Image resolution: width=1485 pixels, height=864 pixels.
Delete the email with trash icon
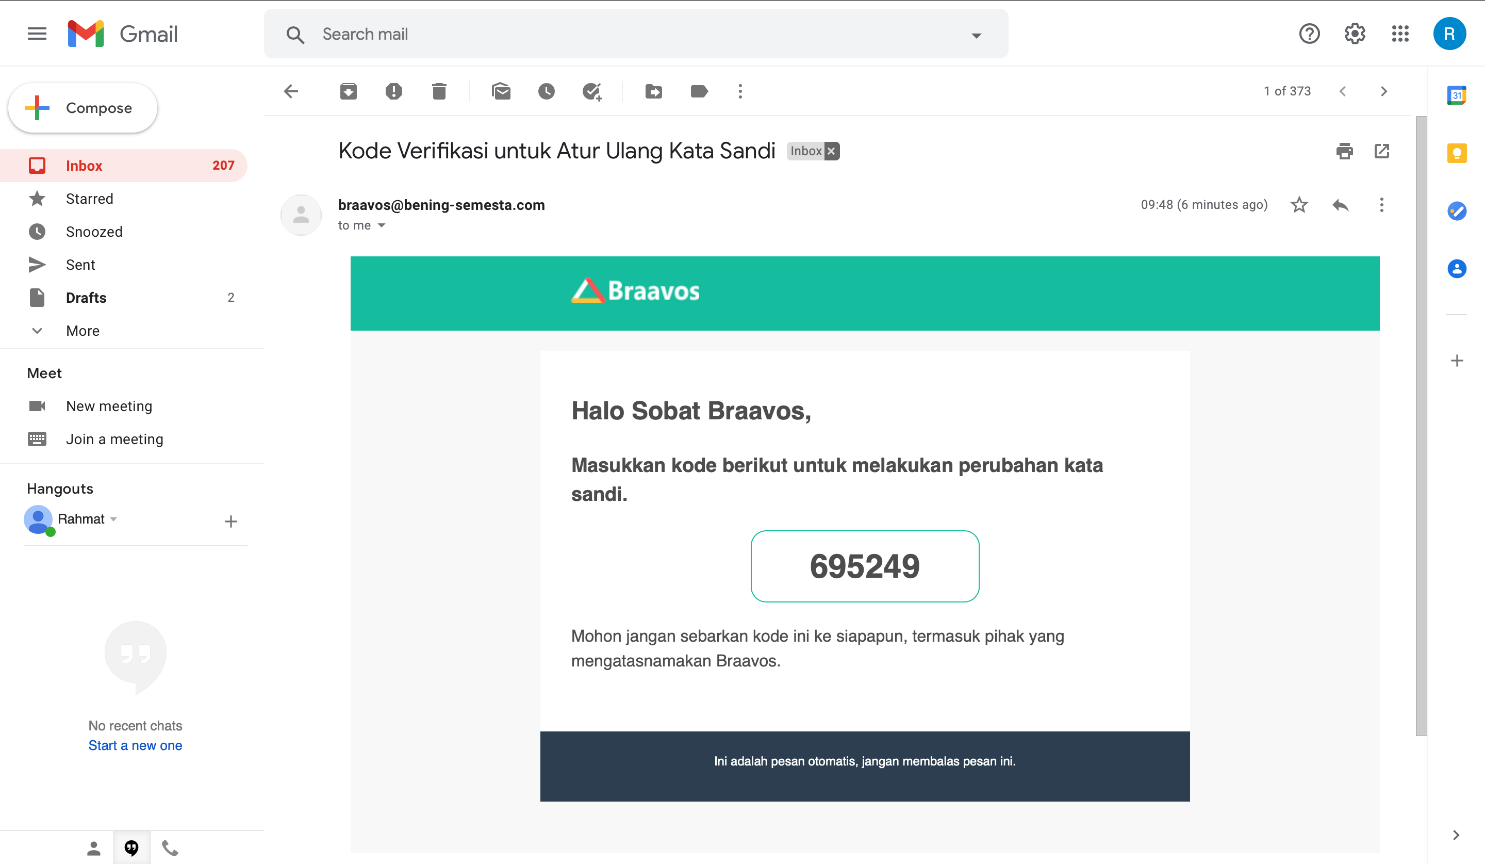[x=439, y=91]
